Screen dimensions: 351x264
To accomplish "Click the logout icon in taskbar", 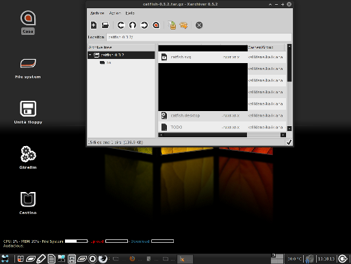I will [x=343, y=259].
